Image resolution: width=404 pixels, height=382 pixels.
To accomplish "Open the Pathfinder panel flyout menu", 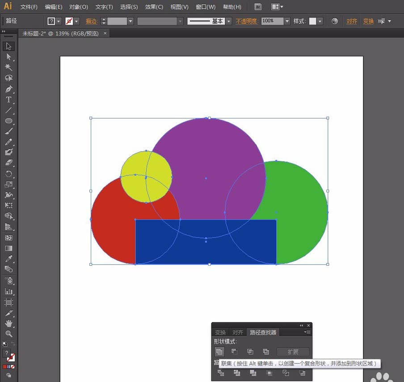I will tap(307, 332).
